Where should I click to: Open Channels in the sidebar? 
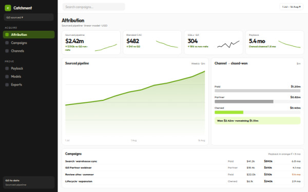click(29, 51)
